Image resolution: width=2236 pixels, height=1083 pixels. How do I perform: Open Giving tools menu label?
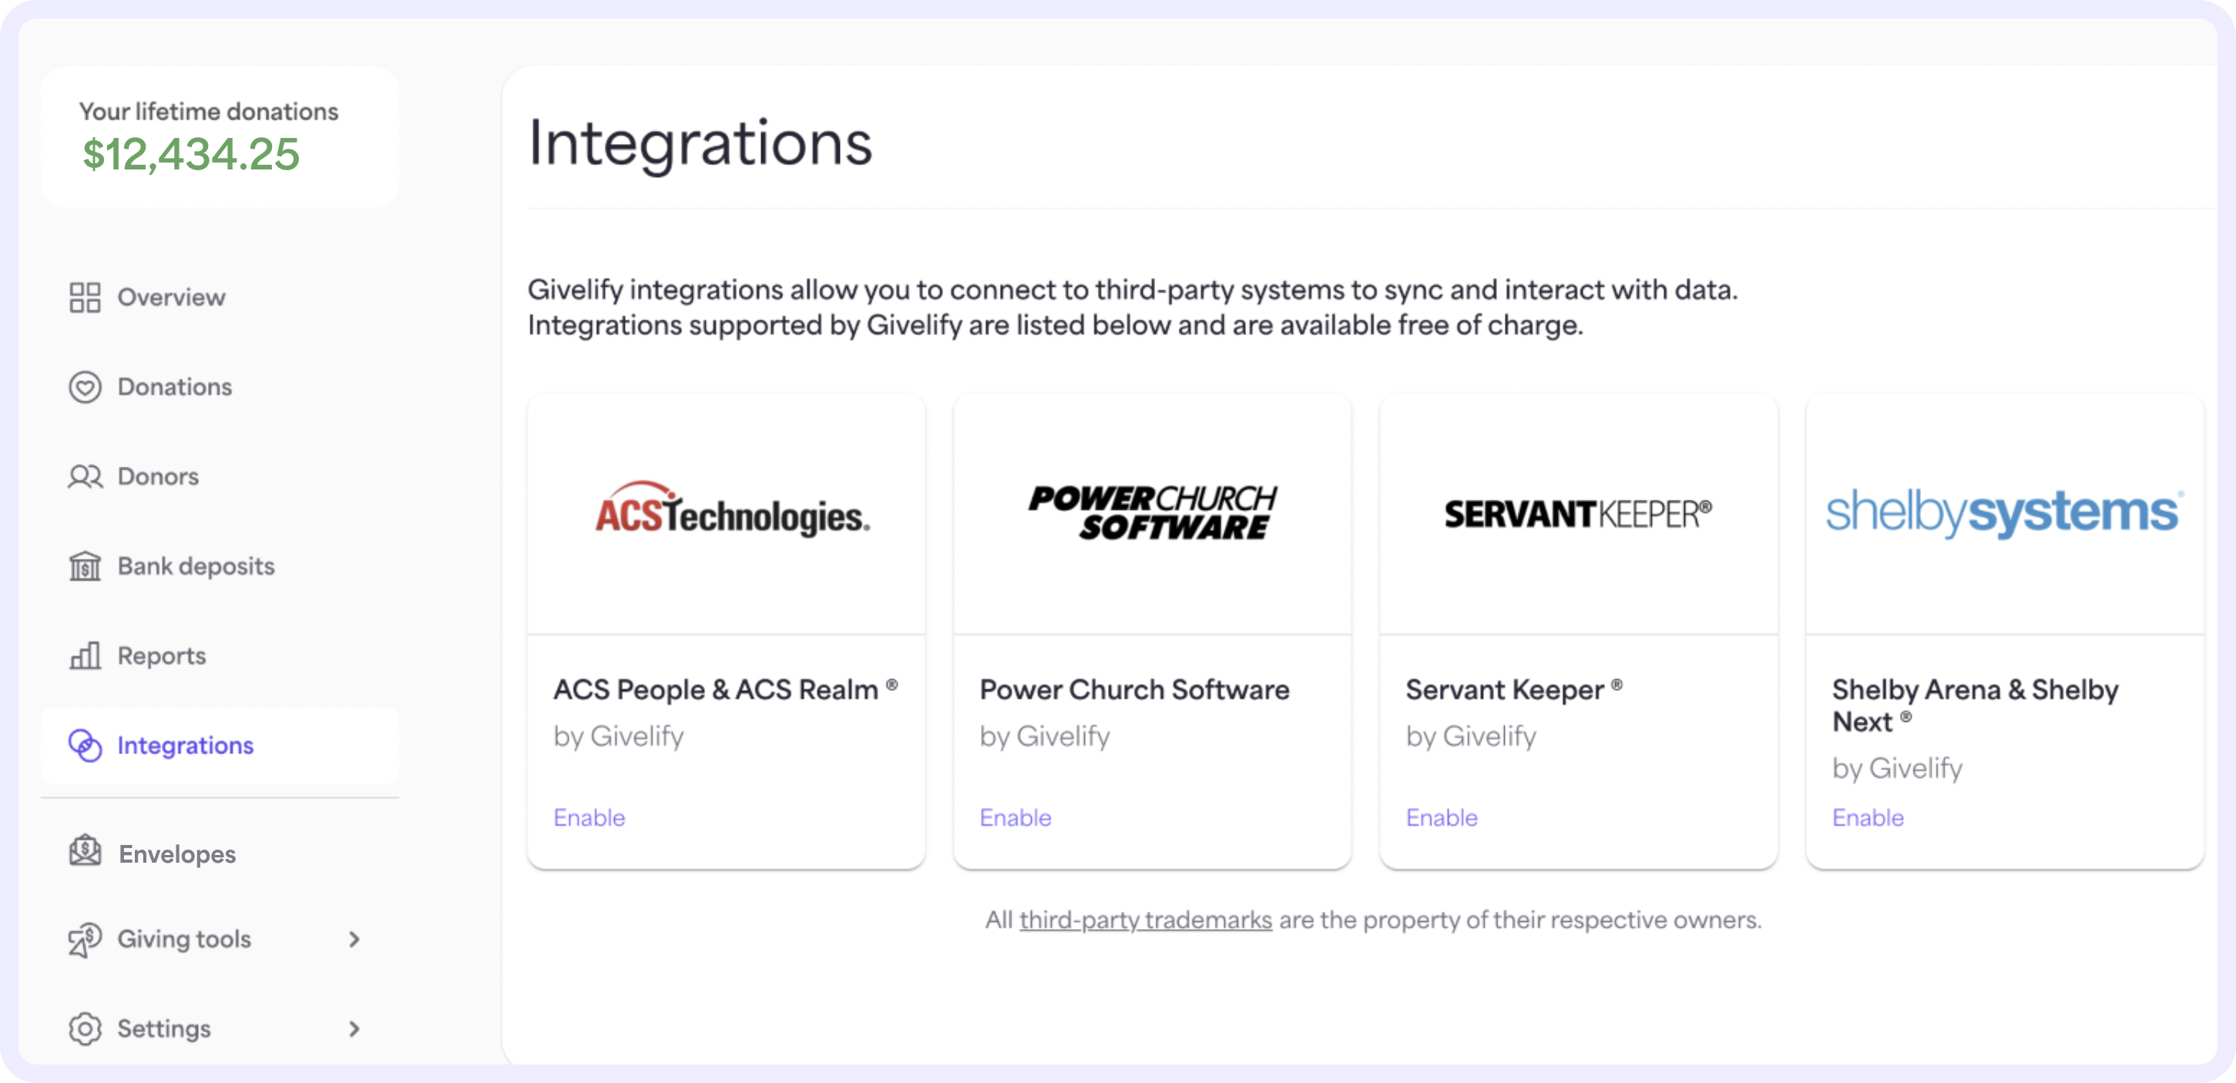[184, 939]
